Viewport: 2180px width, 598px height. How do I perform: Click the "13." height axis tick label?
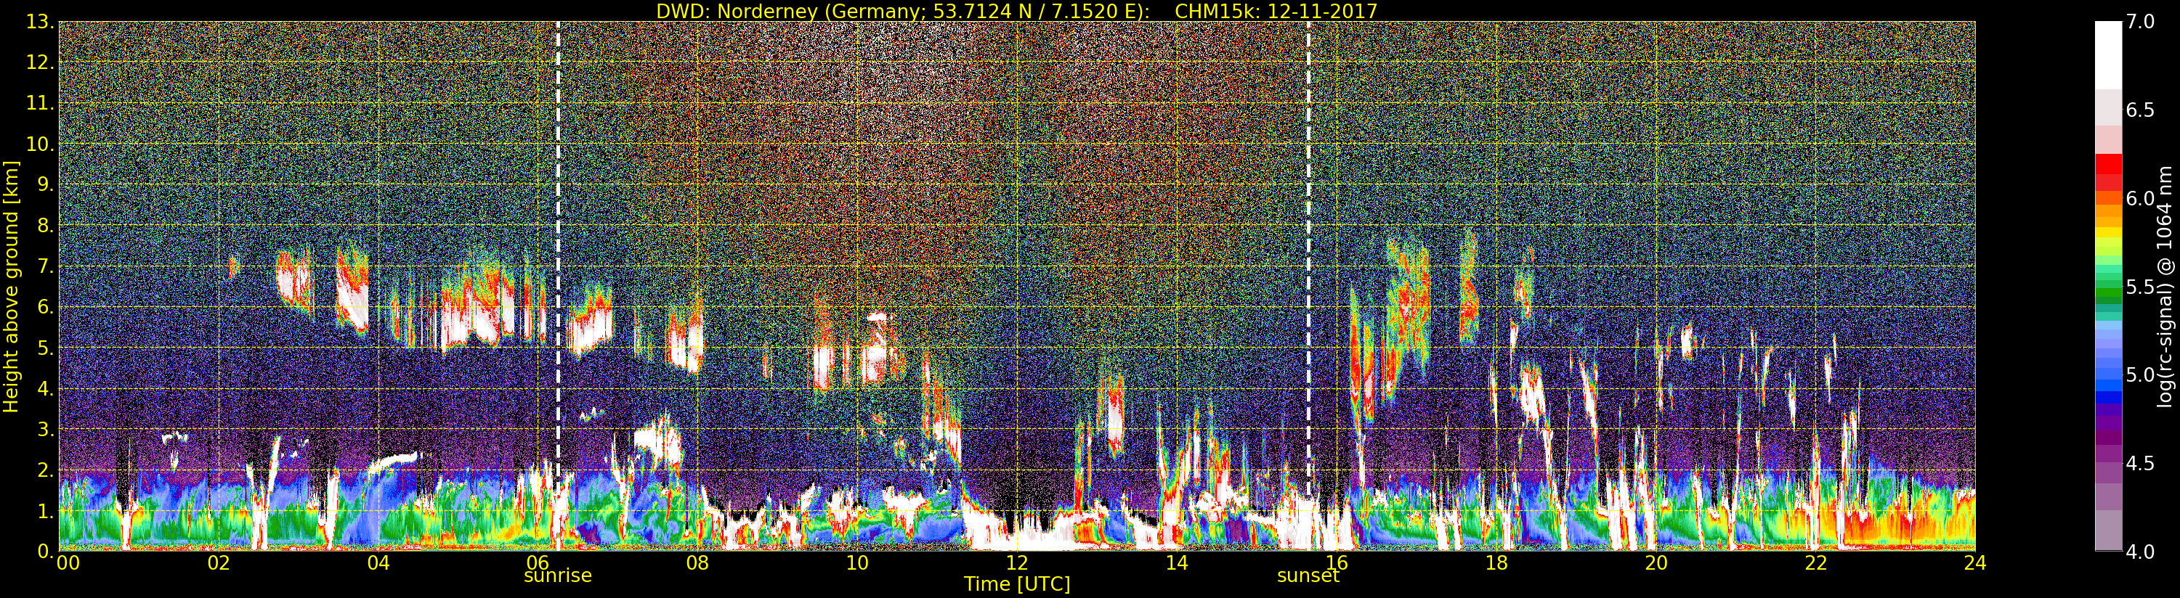[41, 22]
